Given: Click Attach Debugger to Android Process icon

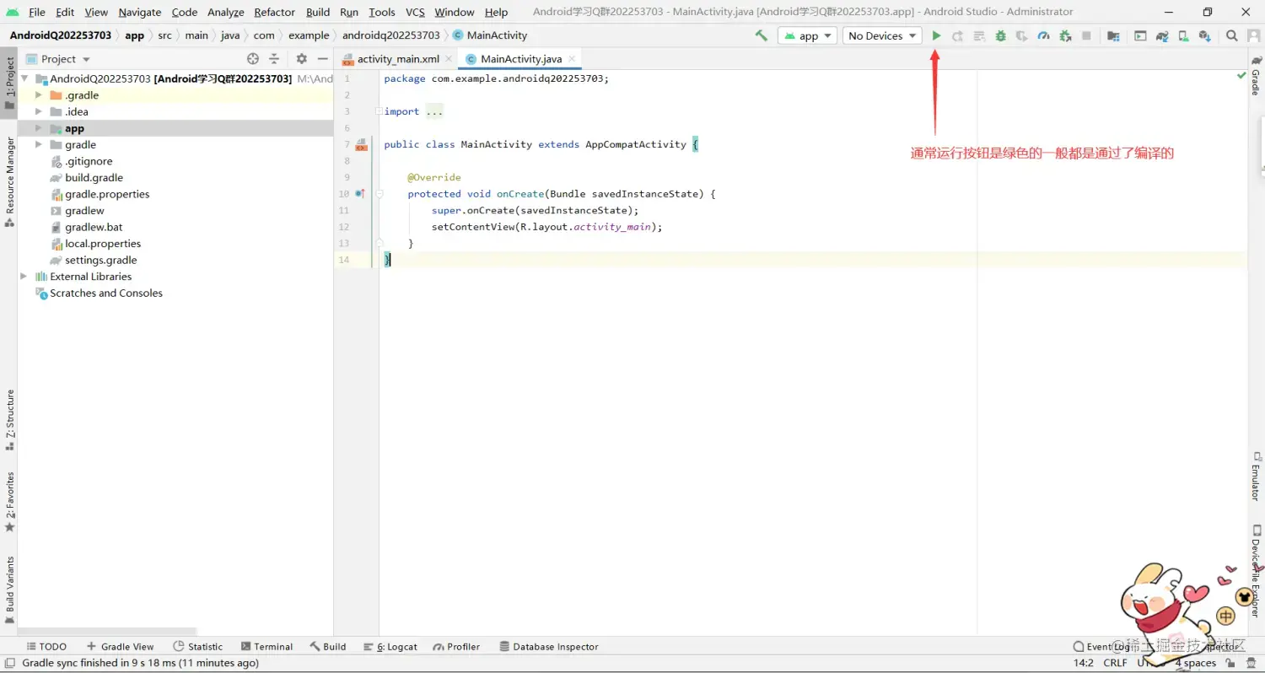Looking at the screenshot, I should click(1065, 35).
